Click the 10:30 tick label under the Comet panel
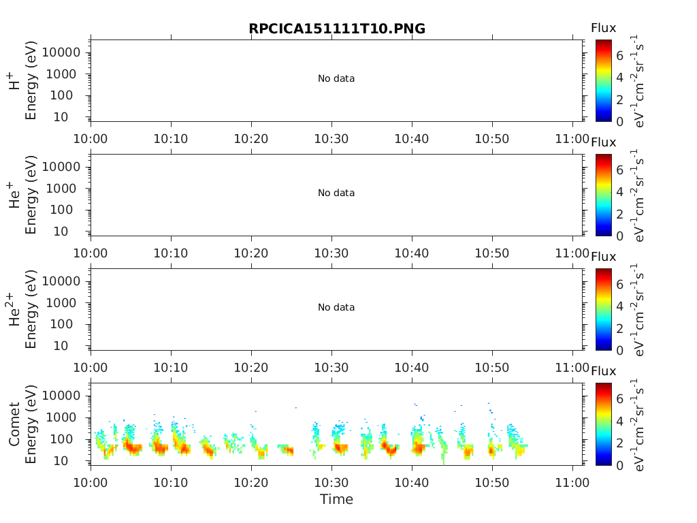Image resolution: width=697 pixels, height=523 pixels. click(x=331, y=483)
